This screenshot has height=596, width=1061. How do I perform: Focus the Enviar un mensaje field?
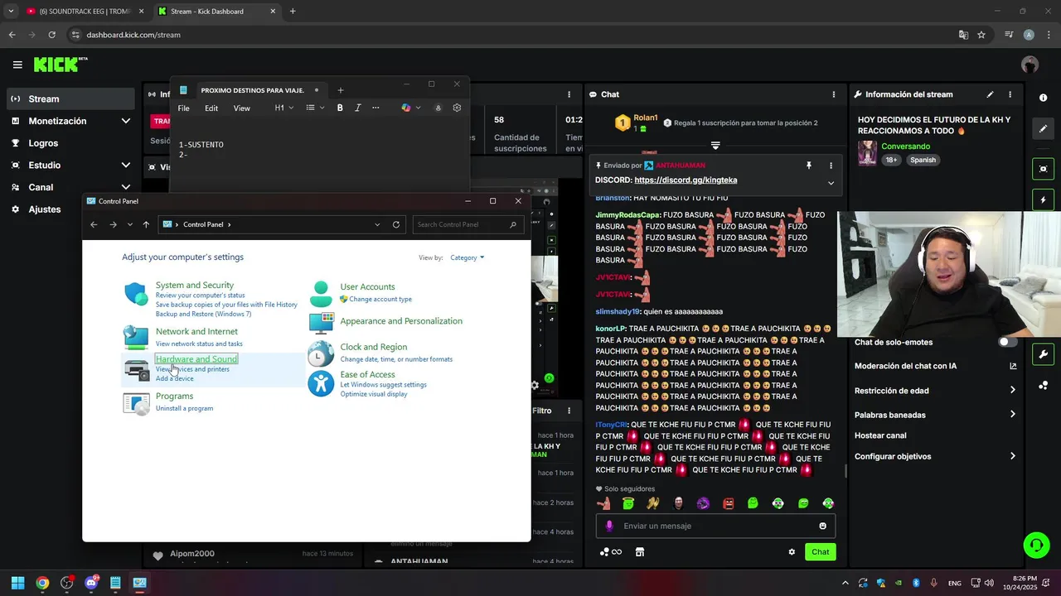tap(715, 526)
